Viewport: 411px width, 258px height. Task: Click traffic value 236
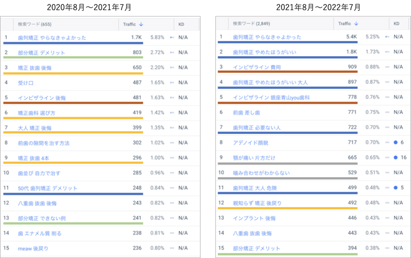137,248
